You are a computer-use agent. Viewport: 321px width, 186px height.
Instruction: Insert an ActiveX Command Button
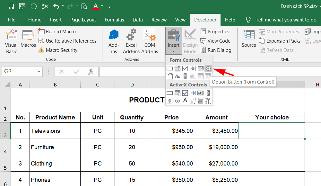point(170,93)
